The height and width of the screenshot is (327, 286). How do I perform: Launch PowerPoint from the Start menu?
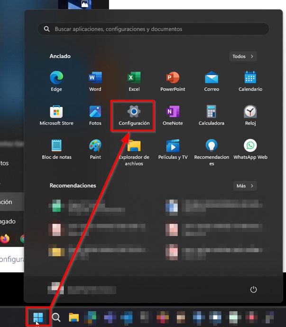click(x=173, y=81)
